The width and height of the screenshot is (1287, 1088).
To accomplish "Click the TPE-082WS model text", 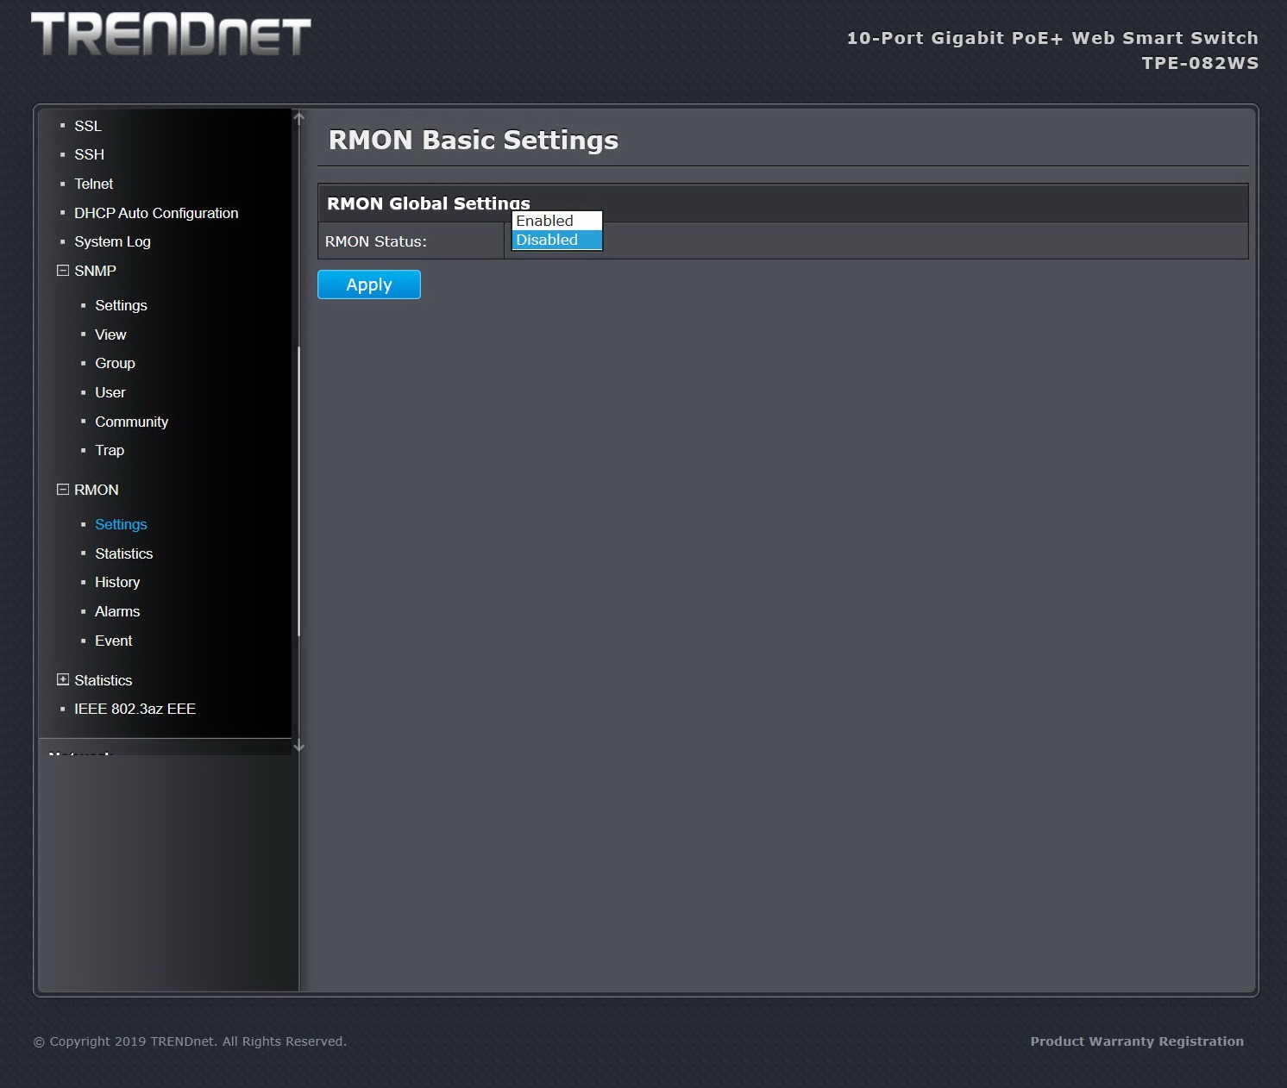I will [1200, 63].
